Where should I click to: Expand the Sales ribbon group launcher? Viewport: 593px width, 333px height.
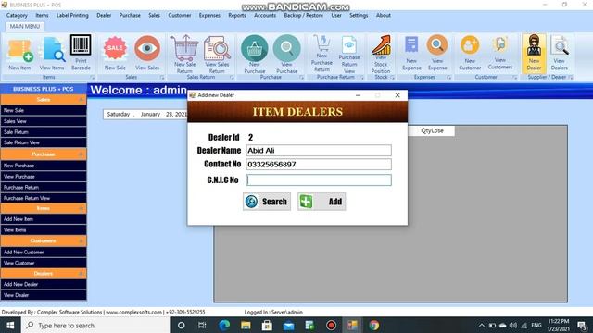(161, 78)
